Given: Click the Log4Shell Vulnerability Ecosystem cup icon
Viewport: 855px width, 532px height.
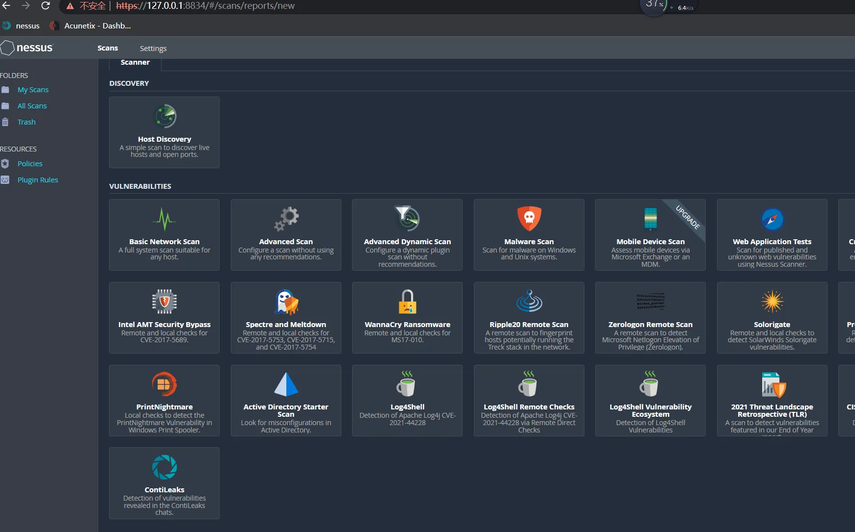Looking at the screenshot, I should [649, 383].
